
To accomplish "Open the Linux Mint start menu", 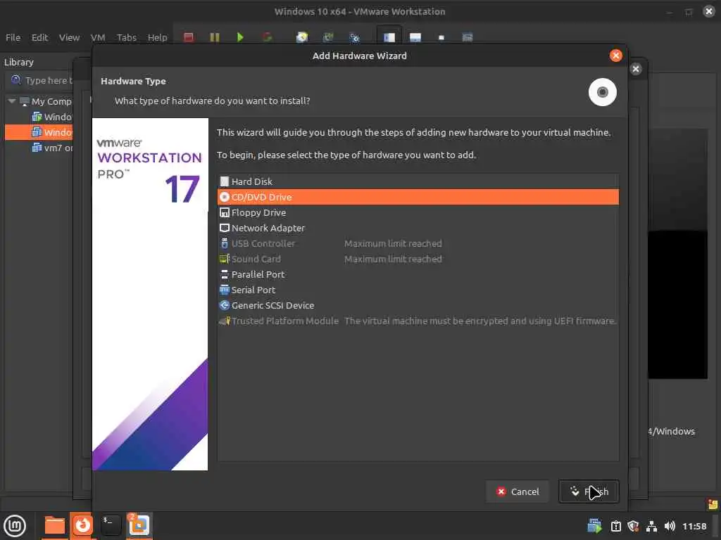I will click(x=15, y=526).
